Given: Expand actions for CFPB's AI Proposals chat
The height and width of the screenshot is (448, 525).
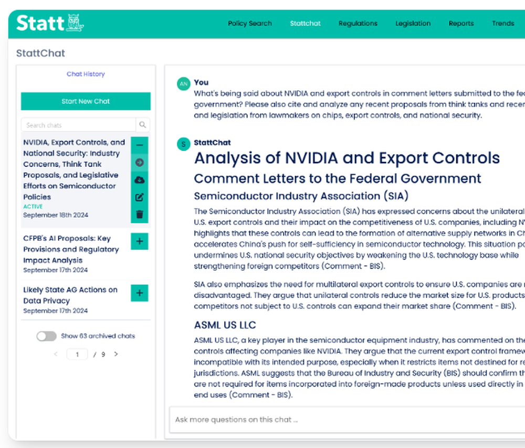Looking at the screenshot, I should 140,241.
